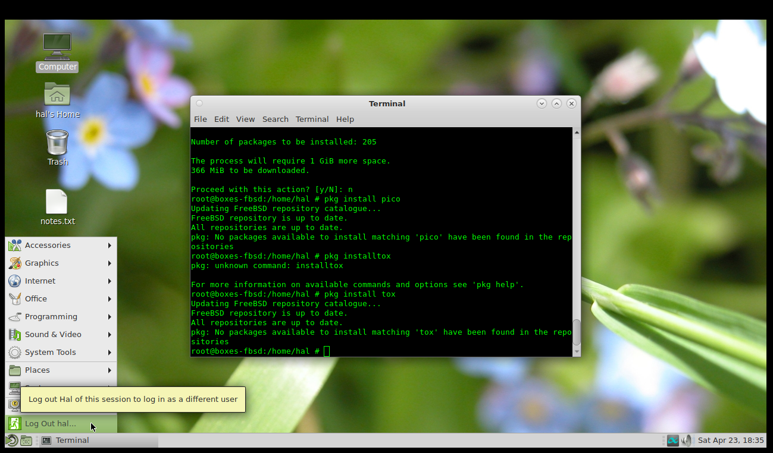This screenshot has height=453, width=773.
Task: Click the show desktop icon in panel
Action: pyautogui.click(x=26, y=441)
